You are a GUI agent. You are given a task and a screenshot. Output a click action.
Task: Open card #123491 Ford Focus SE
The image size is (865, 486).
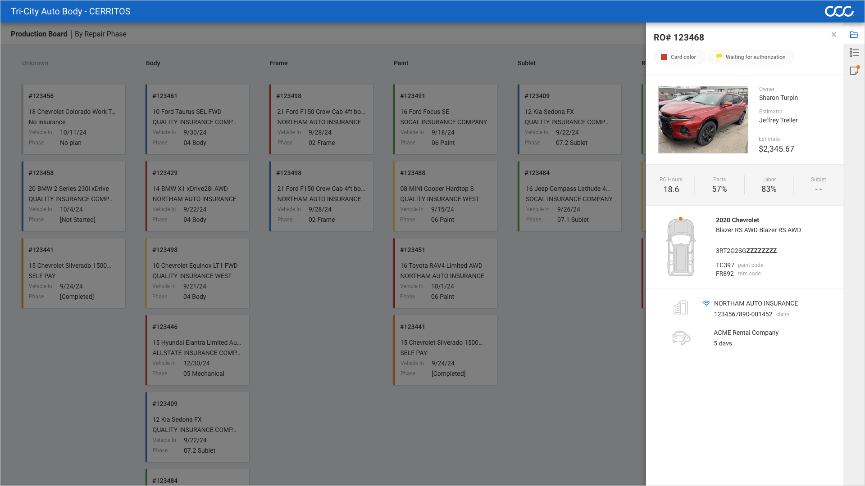pyautogui.click(x=446, y=119)
